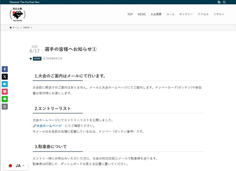This screenshot has height=171, width=236.
Task: Open コース menu item
Action: click(x=170, y=14)
